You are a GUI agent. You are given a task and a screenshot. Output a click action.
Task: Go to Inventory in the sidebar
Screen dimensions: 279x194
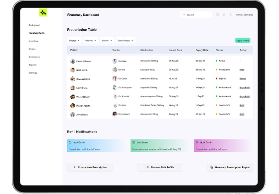(33, 41)
